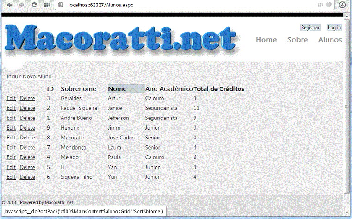Edit the Geraldes Artur row

[11, 98]
